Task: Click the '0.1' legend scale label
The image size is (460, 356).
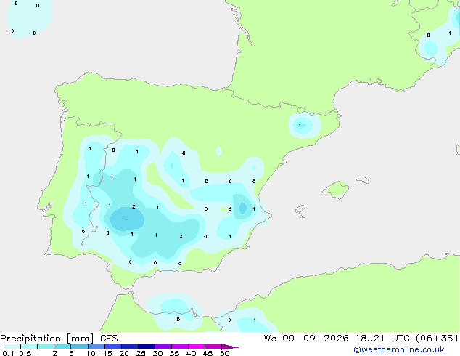Action: pos(8,353)
